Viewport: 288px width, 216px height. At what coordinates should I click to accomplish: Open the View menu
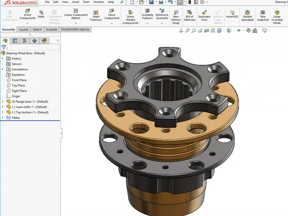(x=65, y=2)
